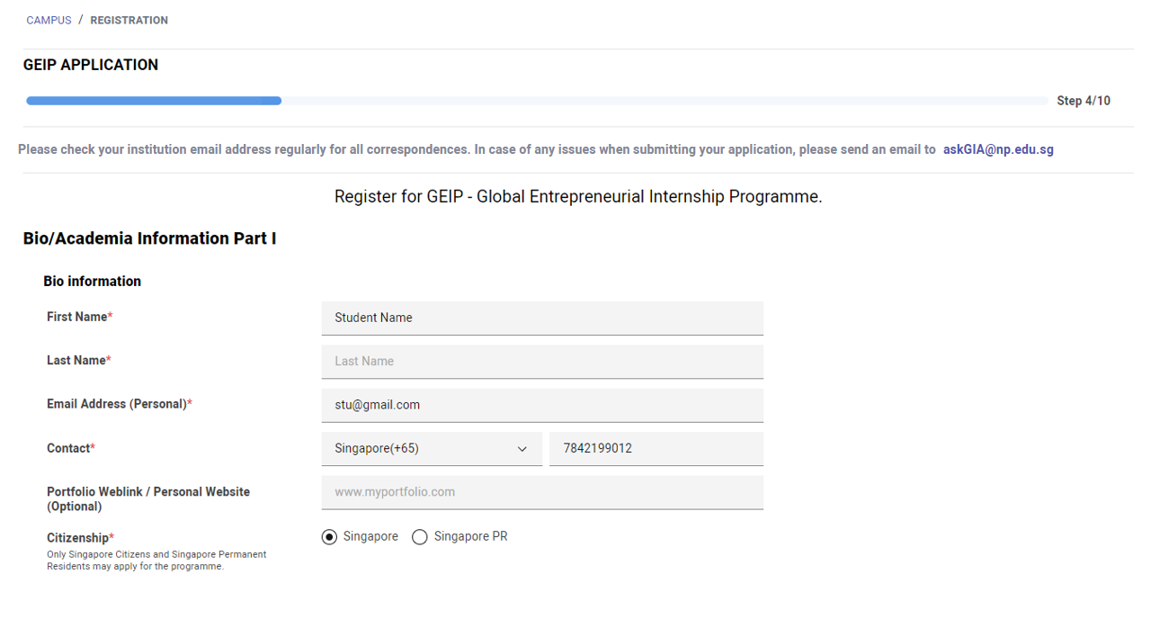Click the GEIP APPLICATION heading

point(91,65)
